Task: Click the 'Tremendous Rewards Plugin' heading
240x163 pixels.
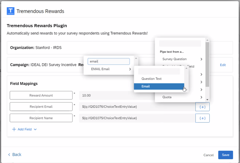Action: [x=37, y=26]
